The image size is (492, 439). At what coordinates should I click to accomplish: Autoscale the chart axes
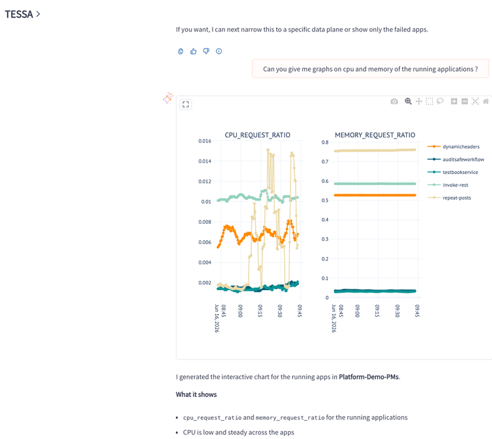(x=476, y=101)
